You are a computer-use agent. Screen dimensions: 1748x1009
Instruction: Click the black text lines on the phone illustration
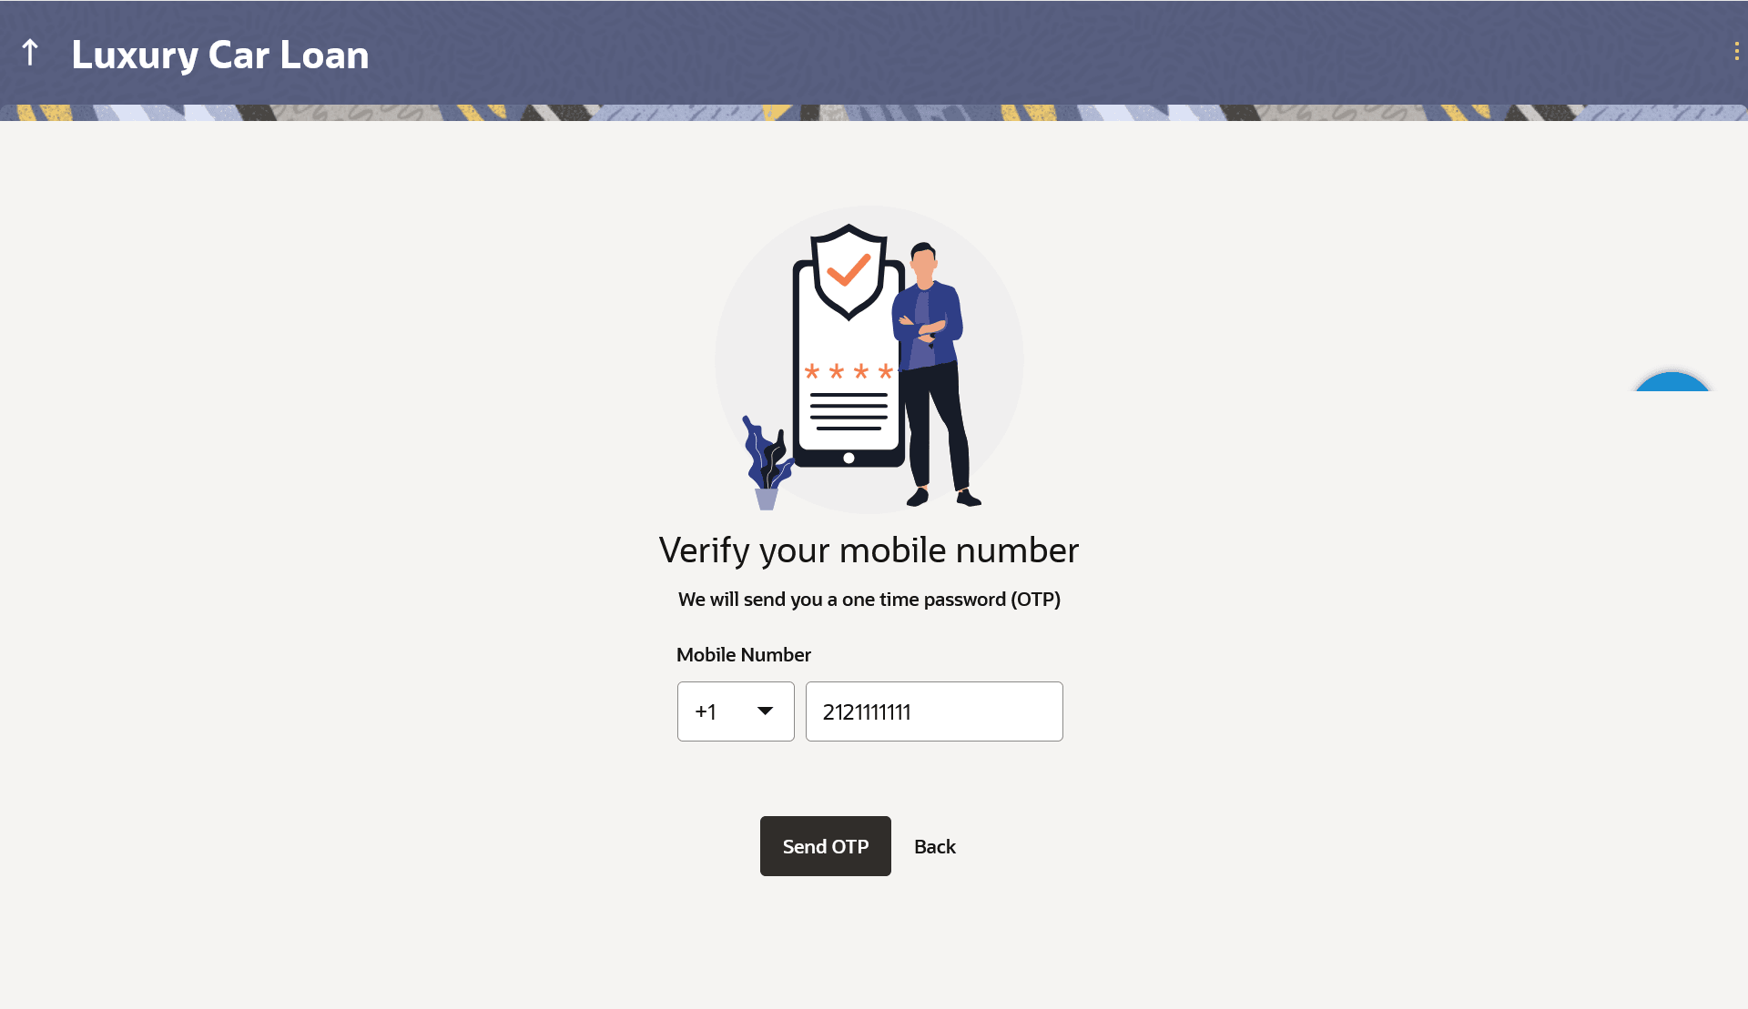point(849,411)
